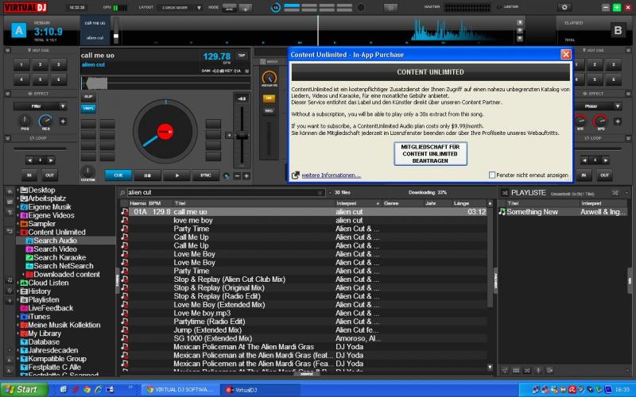Image resolution: width=636 pixels, height=397 pixels.
Task: Halve the loop length on deck A
Action: pyautogui.click(x=29, y=160)
